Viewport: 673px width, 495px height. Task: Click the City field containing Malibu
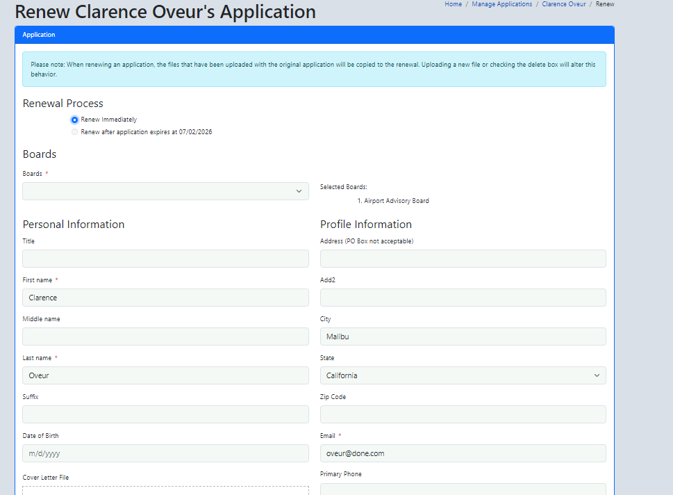pos(463,336)
